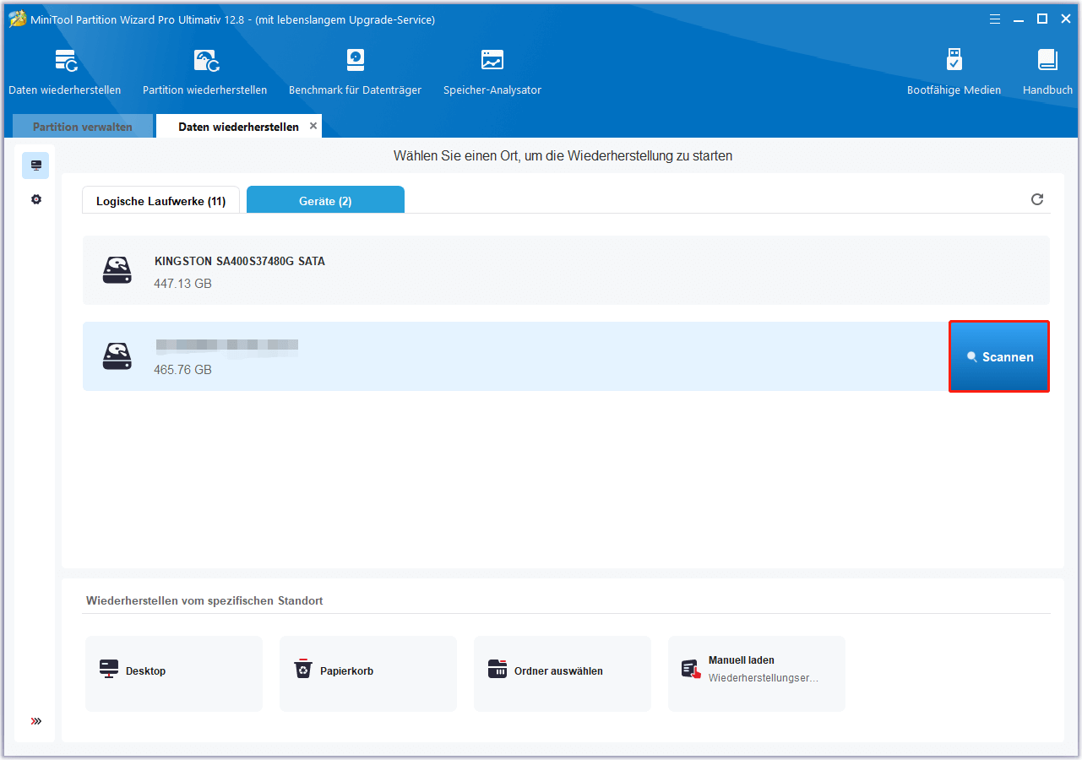Refresh the device list
The image size is (1082, 760).
click(1037, 199)
